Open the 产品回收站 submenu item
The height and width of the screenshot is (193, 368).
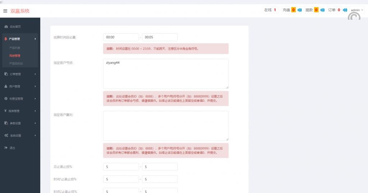16,63
